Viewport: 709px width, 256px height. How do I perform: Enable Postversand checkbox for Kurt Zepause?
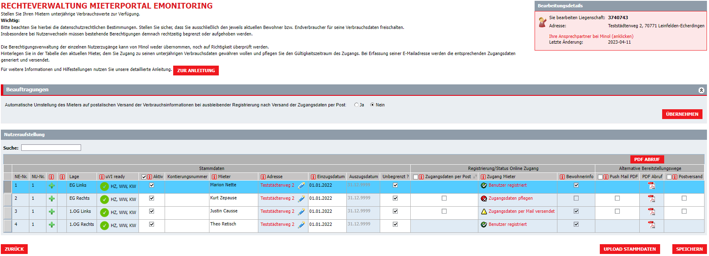684,198
